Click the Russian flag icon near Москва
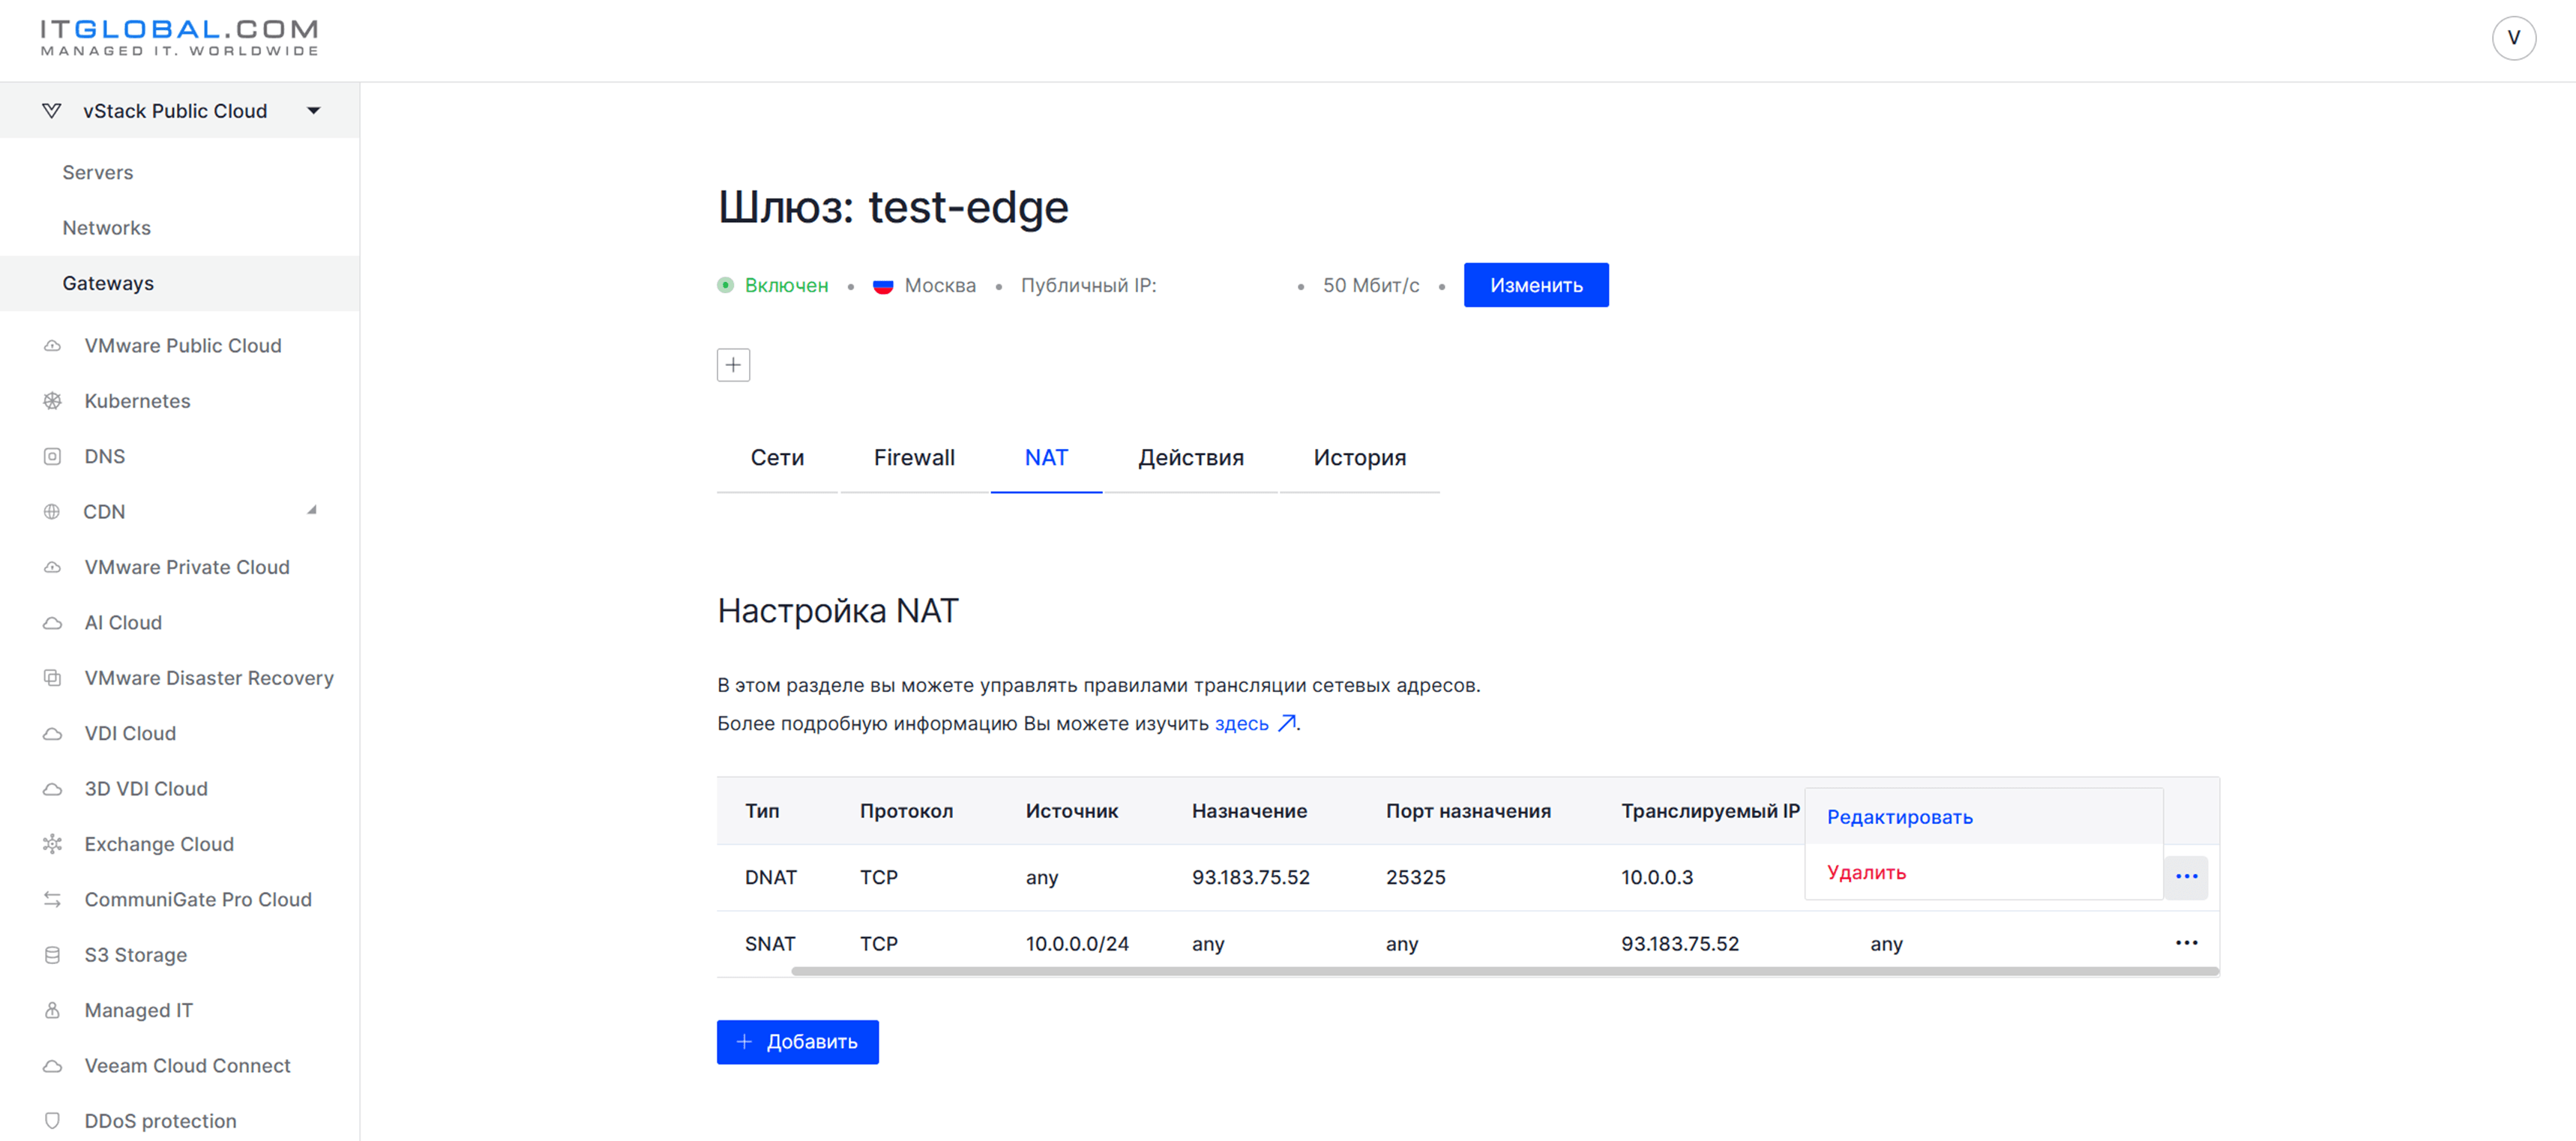The image size is (2576, 1141). tap(882, 286)
